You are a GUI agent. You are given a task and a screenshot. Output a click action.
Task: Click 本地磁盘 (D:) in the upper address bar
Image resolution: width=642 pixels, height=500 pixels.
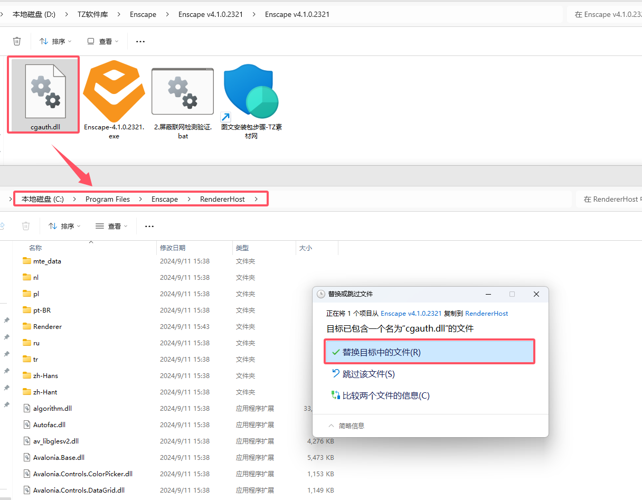34,14
